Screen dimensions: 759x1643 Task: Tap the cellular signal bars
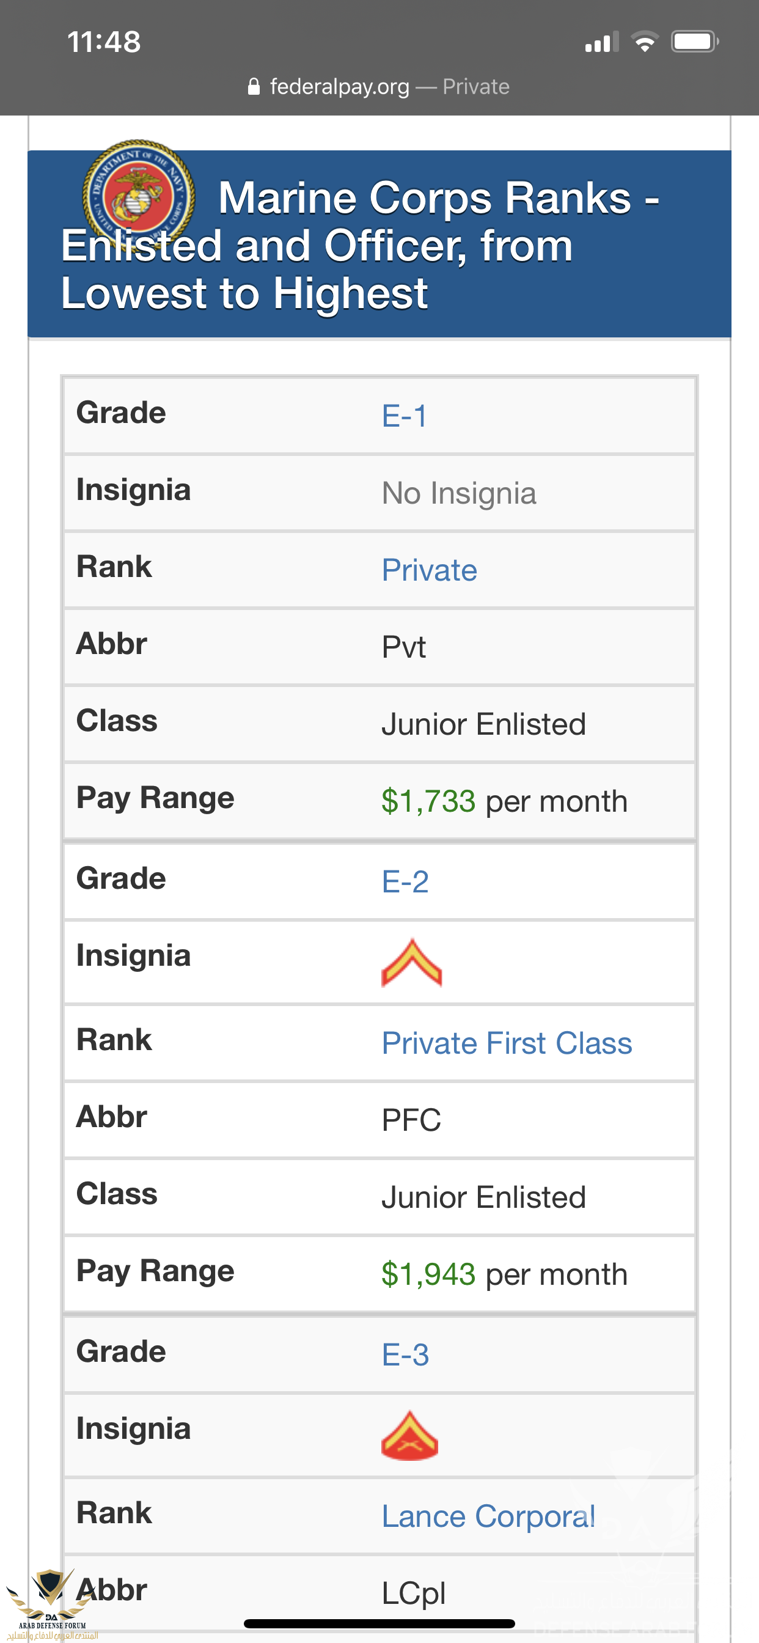(x=601, y=42)
